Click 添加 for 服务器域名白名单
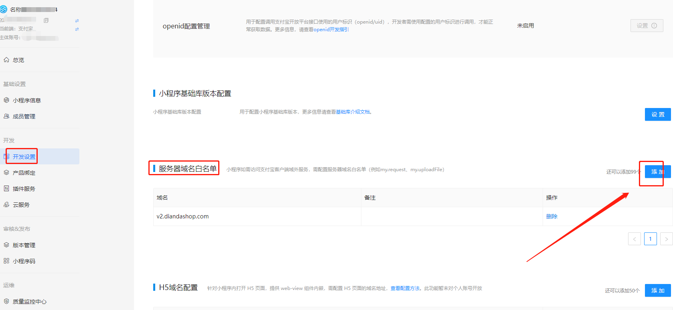Screen dimensions: 673x310 (657, 172)
